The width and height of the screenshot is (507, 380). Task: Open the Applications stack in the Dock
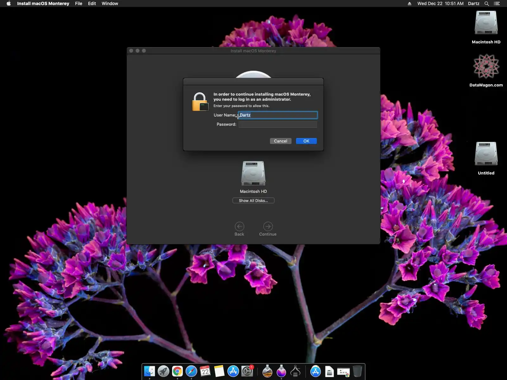point(316,371)
